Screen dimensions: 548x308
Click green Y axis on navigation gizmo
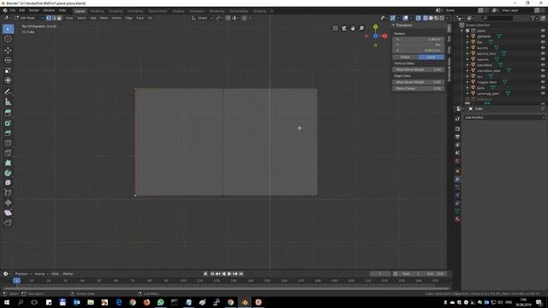click(x=375, y=27)
